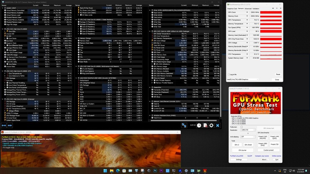
Task: Open the Arc A580 GPU selector dropdown
Action: (x=243, y=79)
